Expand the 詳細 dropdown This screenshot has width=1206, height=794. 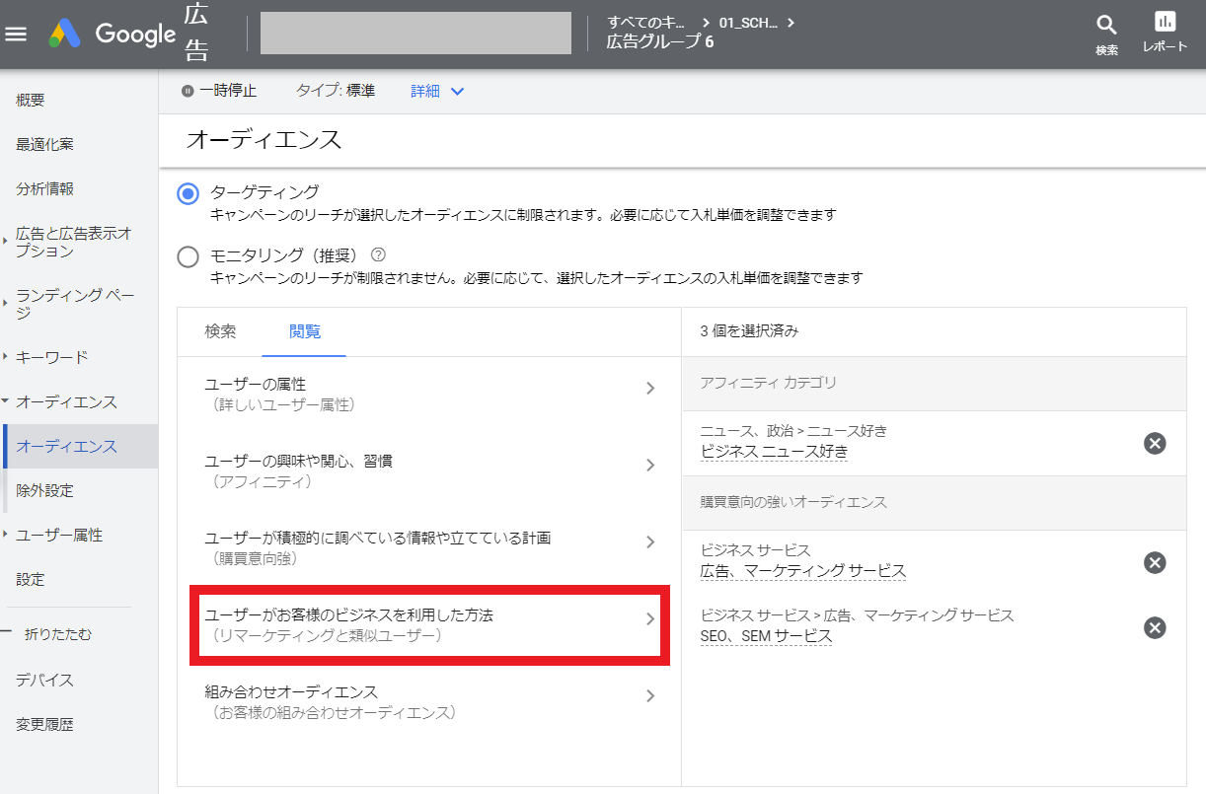437,91
